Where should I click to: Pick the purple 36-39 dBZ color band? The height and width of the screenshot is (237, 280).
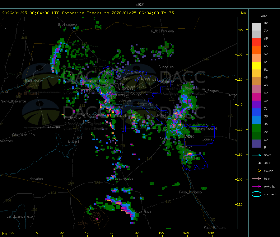256,105
